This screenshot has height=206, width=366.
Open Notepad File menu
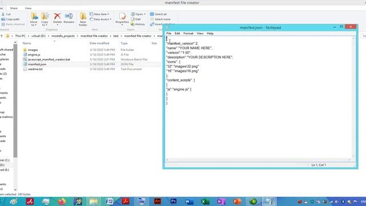click(169, 33)
